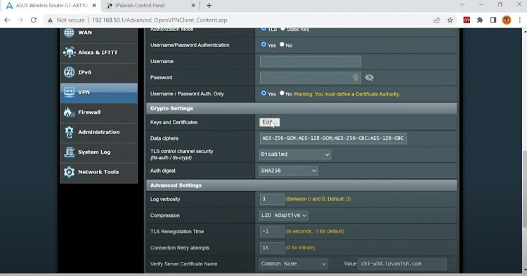The height and width of the screenshot is (276, 527).
Task: Toggle the browser side panel icon
Action: (x=493, y=20)
